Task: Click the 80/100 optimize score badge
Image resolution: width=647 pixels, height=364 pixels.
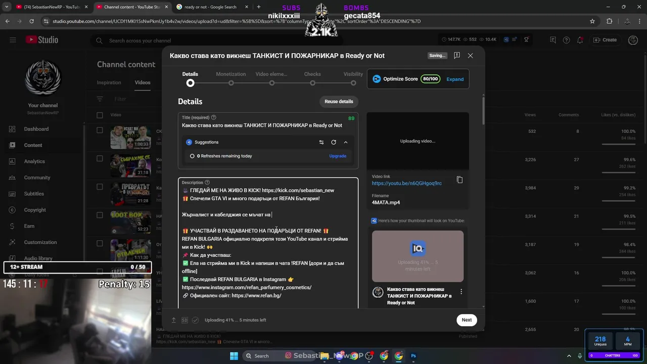Action: (x=431, y=79)
